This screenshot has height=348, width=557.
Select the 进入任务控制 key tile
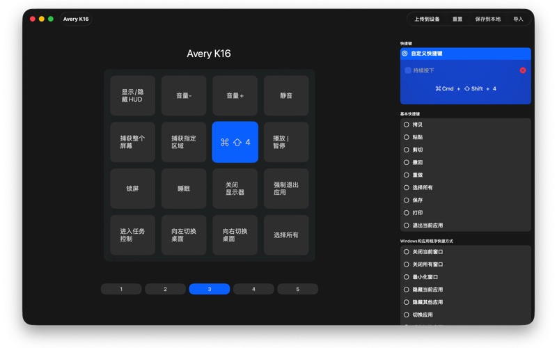coord(132,235)
